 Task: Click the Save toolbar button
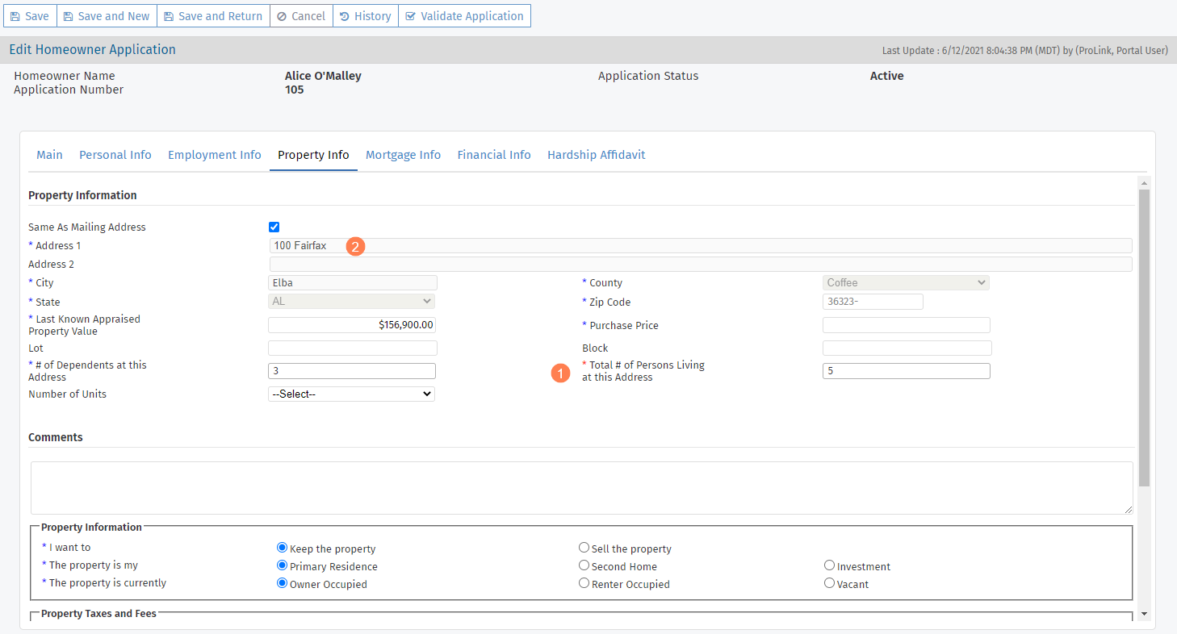[29, 16]
